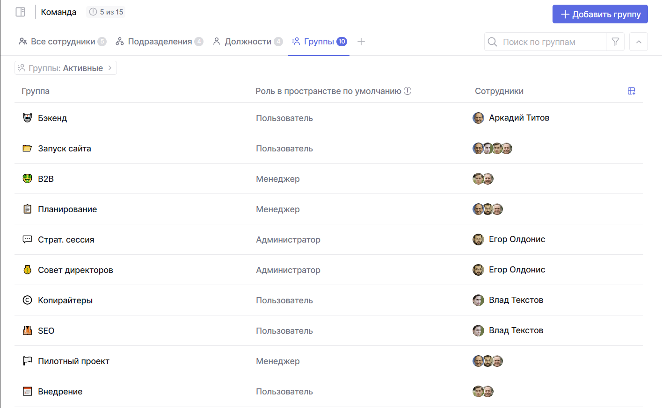Expand the Группы: Активные filter chip
The height and width of the screenshot is (408, 662).
point(66,68)
